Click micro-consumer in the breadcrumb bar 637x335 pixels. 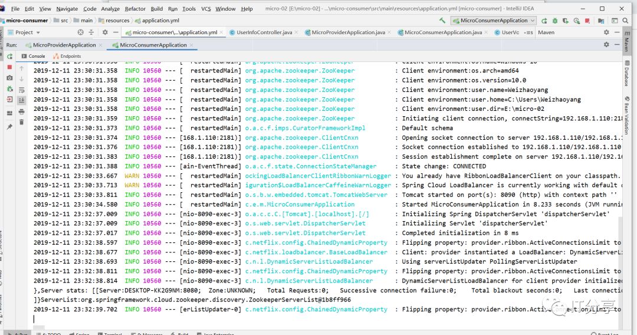coord(27,20)
